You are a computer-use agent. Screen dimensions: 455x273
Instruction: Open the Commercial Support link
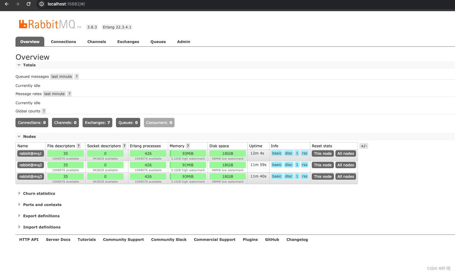pos(215,240)
